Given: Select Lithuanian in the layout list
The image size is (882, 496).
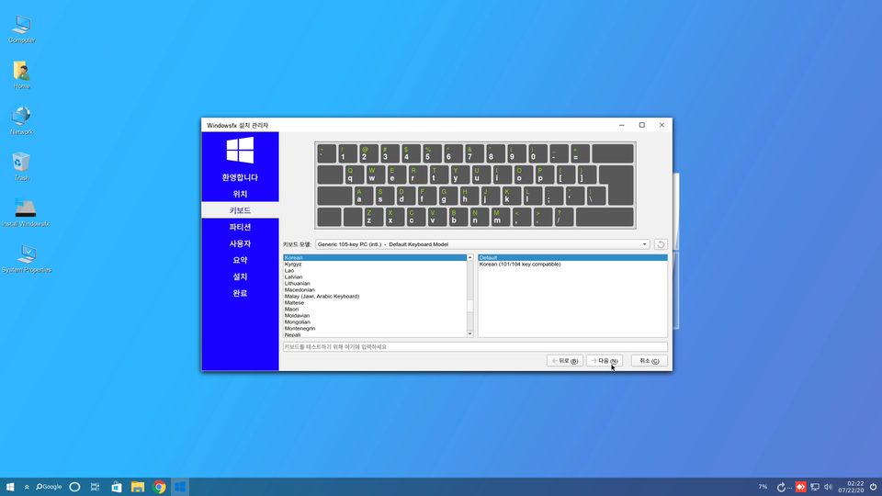Looking at the screenshot, I should pos(375,284).
